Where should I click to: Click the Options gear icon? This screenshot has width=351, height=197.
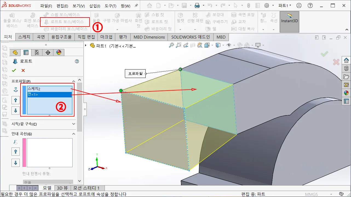click(267, 5)
